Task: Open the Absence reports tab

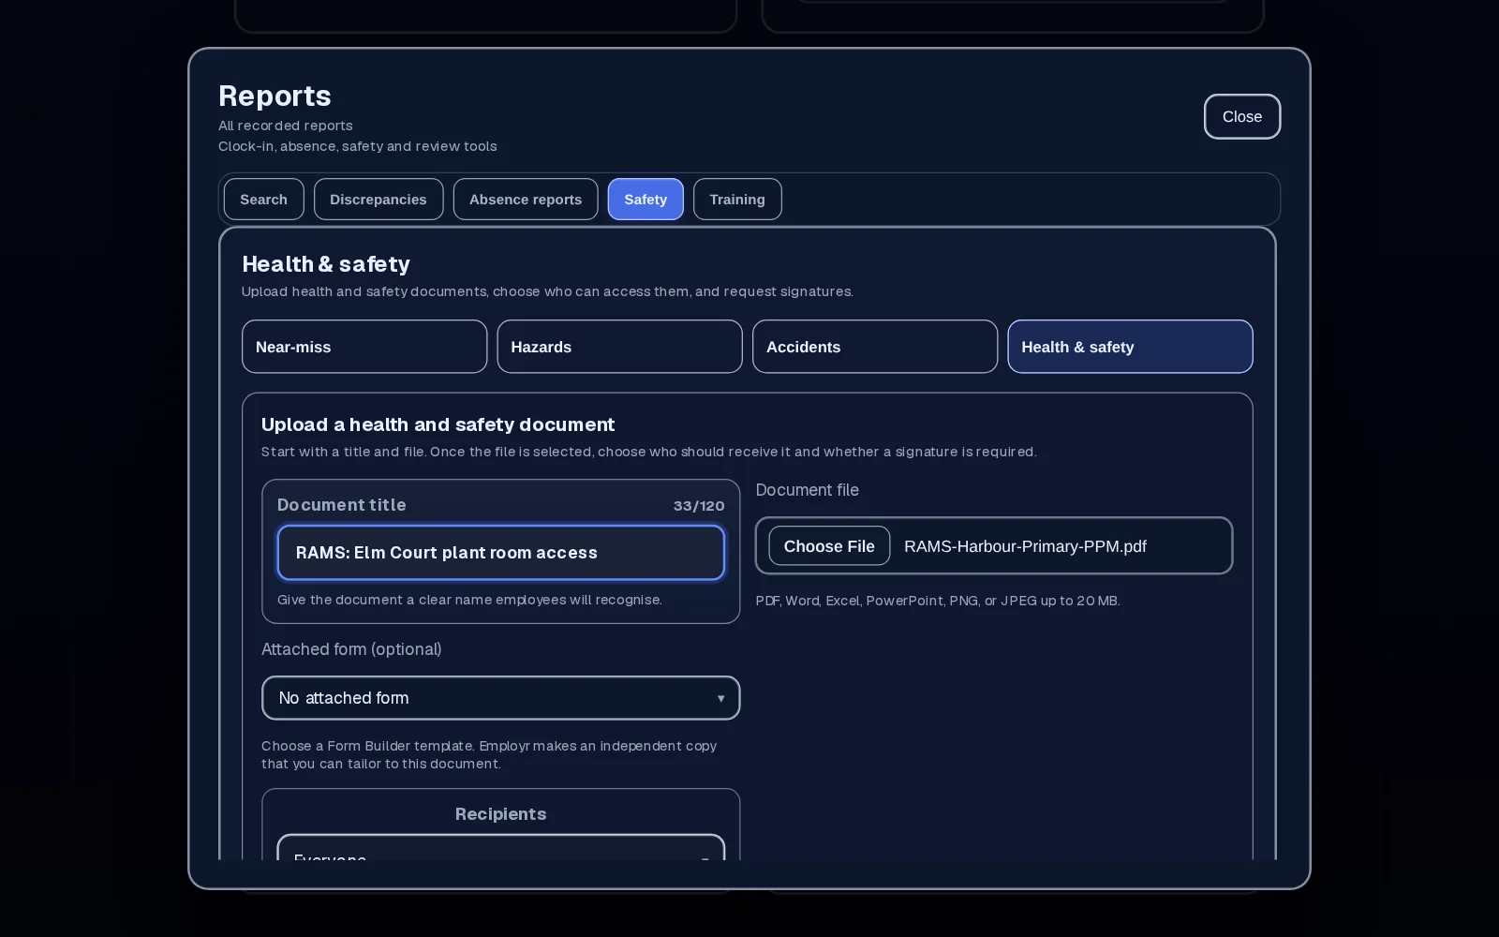Action: pyautogui.click(x=526, y=199)
